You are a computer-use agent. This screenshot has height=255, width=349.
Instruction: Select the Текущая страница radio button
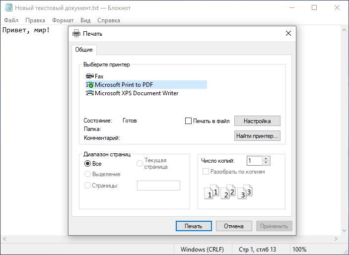pyautogui.click(x=140, y=164)
